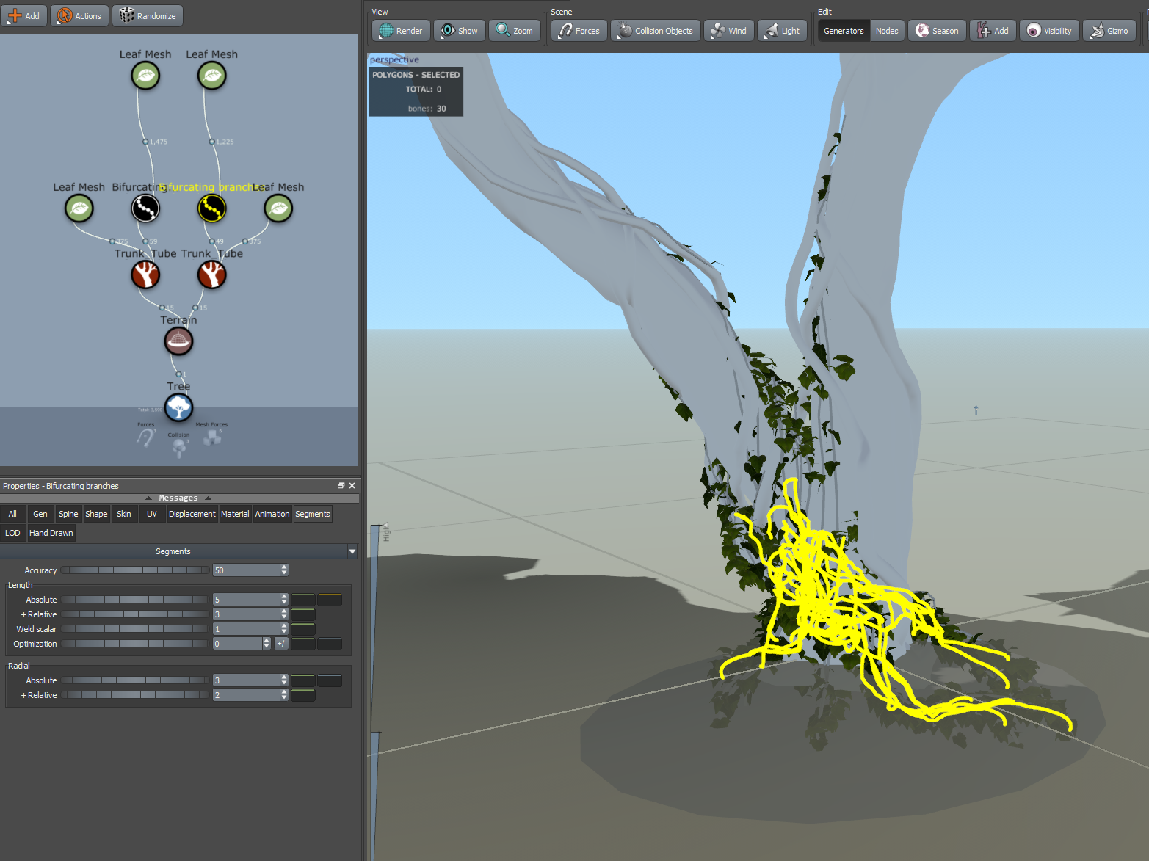The height and width of the screenshot is (861, 1149).
Task: Open the Wind tool in the Scene toolbar
Action: point(728,30)
